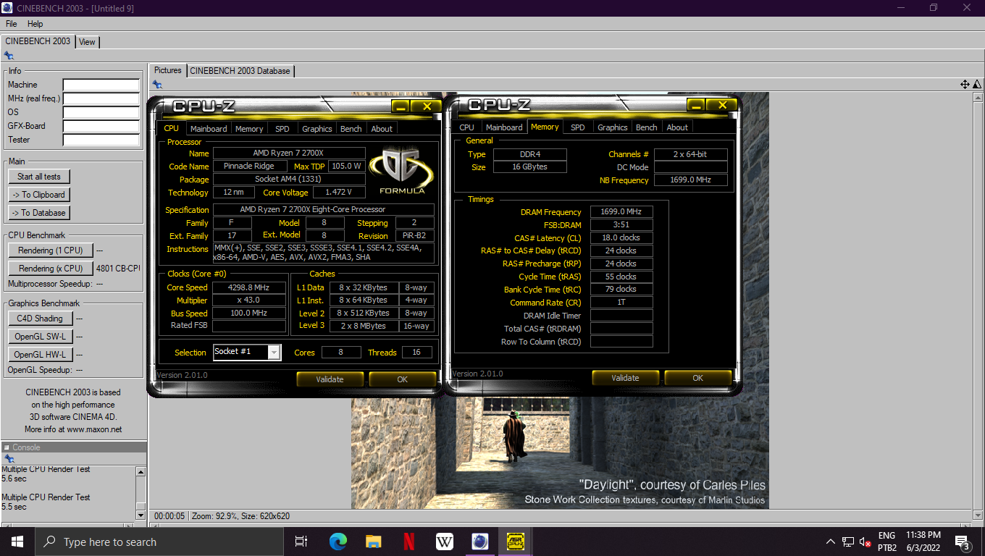Select the move (four-arrow) tool in the picture viewer
Screen dimensions: 985x556
tap(965, 85)
